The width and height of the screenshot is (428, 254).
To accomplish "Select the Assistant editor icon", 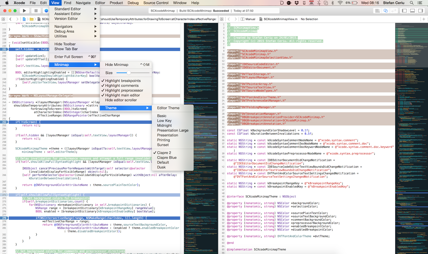I will tap(386, 11).
